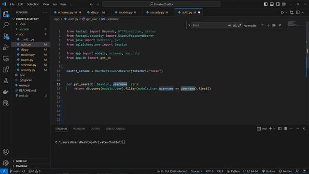Open the run options dropdown arrow
The width and height of the screenshot is (309, 174).
coord(286,13)
